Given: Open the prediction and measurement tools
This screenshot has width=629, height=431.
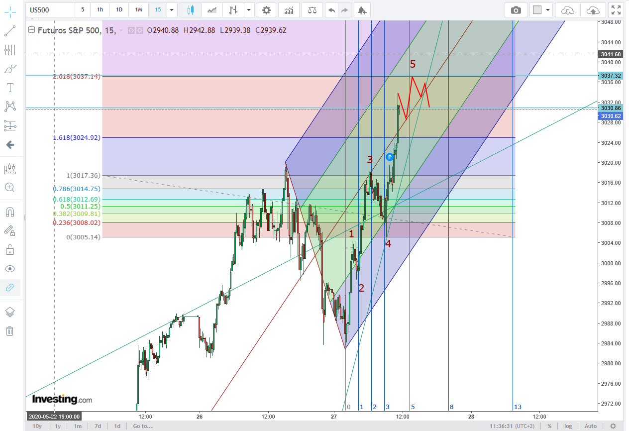Looking at the screenshot, I should click(x=10, y=125).
